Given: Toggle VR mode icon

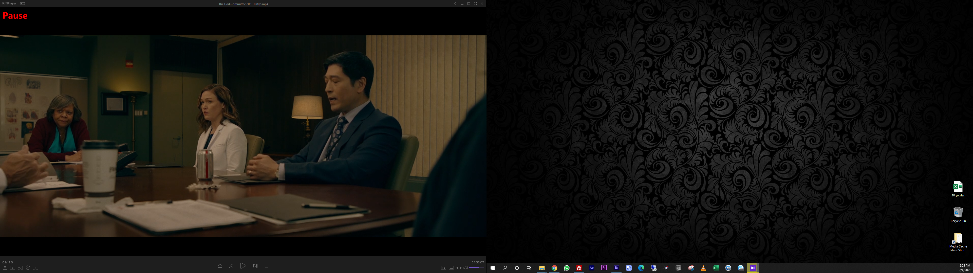Looking at the screenshot, I should (20, 268).
